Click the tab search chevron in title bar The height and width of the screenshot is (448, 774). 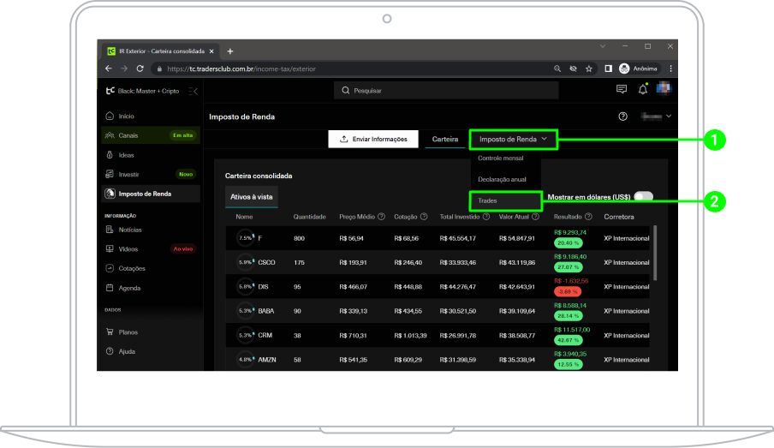pyautogui.click(x=603, y=46)
